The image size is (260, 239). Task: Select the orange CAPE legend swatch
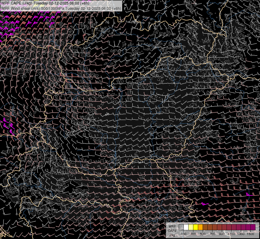[200, 227]
